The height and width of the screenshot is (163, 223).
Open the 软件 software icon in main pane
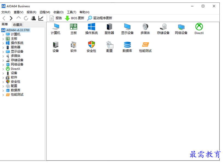point(73,47)
